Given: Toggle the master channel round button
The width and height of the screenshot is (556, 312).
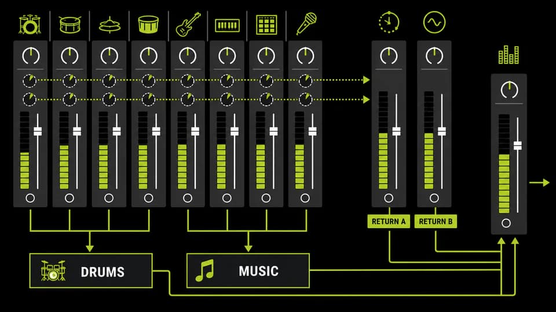Looking at the screenshot, I should [x=506, y=223].
